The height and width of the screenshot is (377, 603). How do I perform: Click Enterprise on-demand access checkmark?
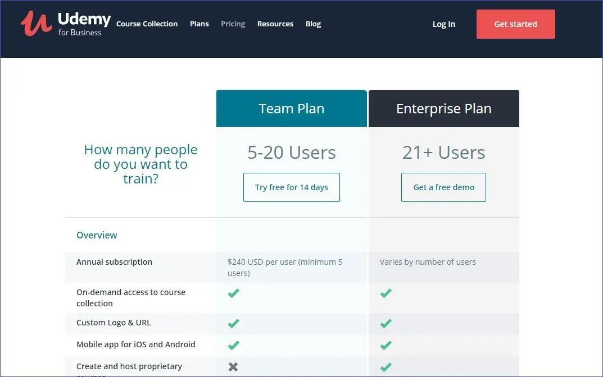pos(386,293)
